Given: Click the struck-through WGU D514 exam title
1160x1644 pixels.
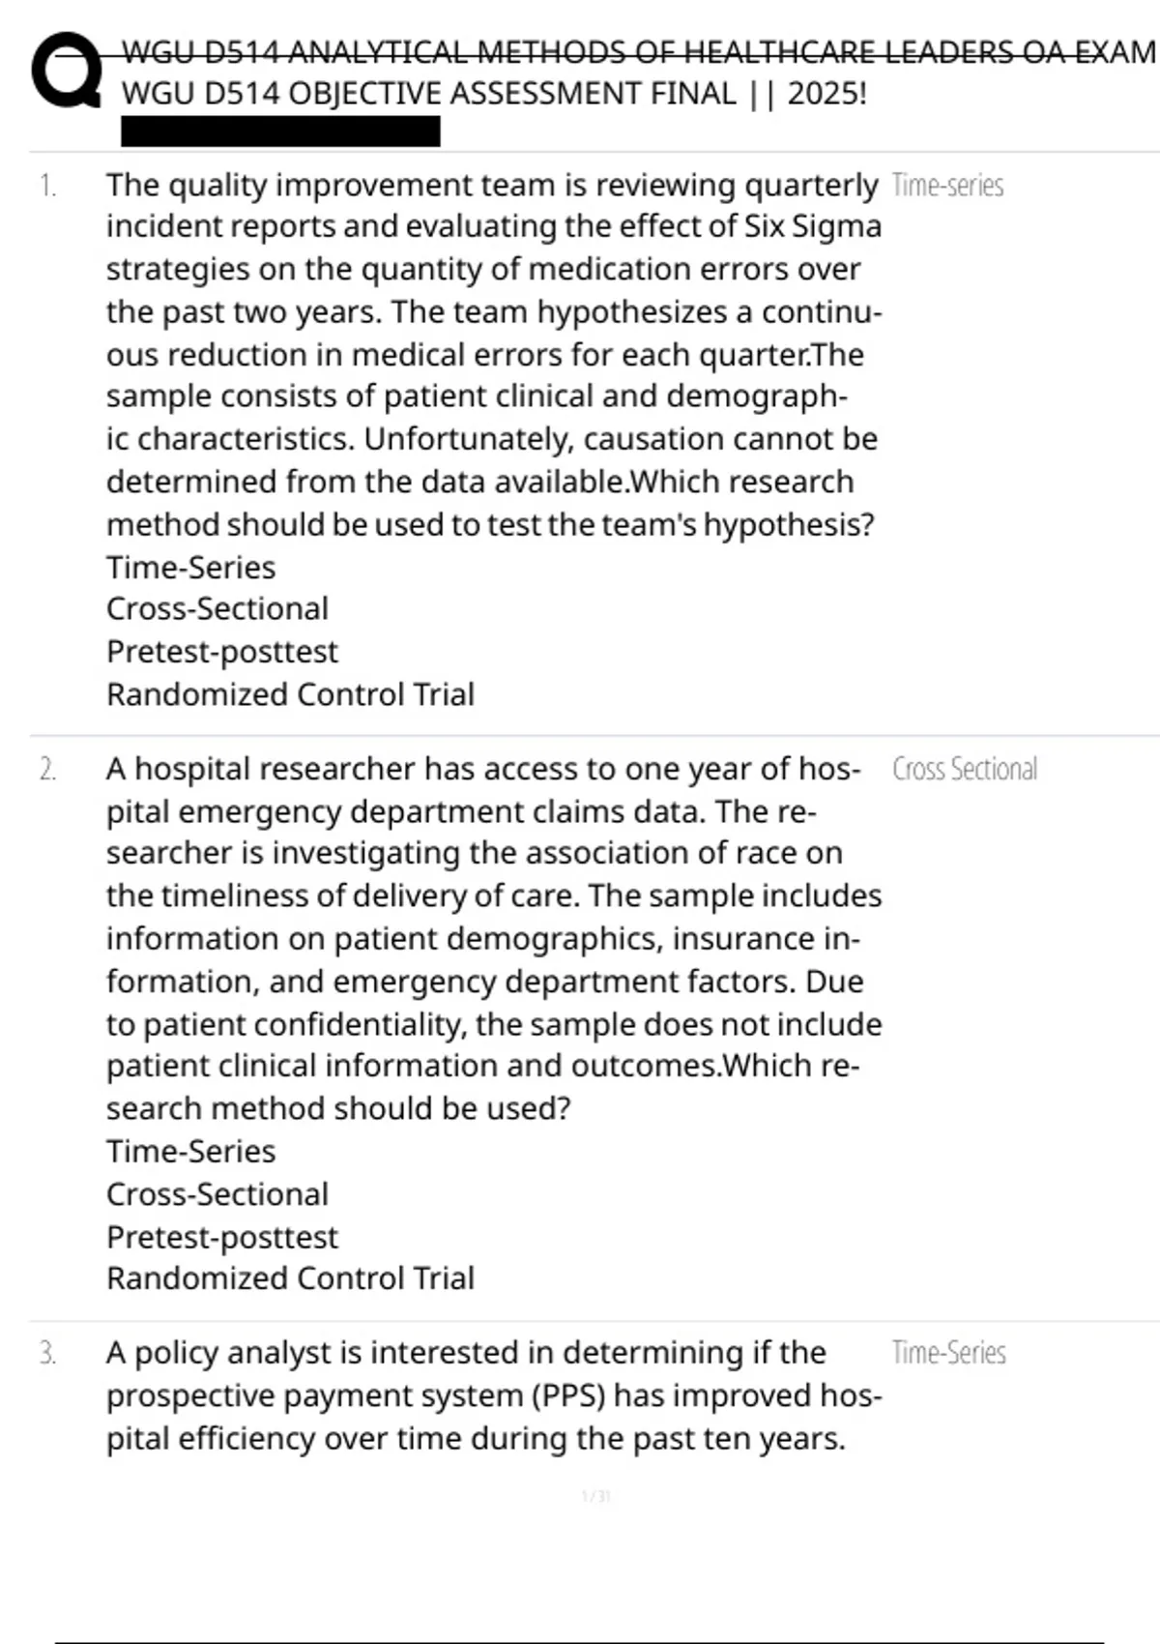Looking at the screenshot, I should pyautogui.click(x=638, y=51).
